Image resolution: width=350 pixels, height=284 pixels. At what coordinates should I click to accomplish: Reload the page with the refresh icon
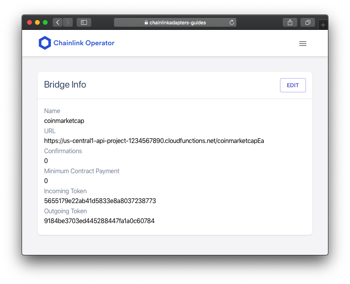(232, 22)
